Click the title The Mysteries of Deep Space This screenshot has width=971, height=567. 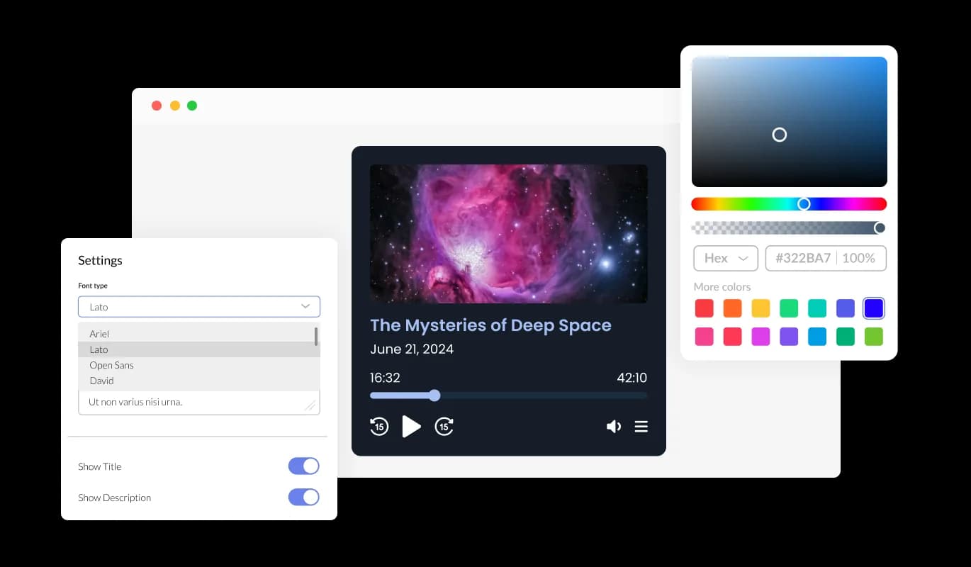pos(490,325)
